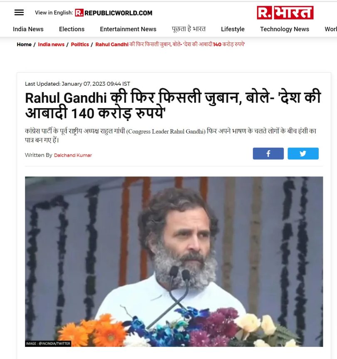
Task: Click the image credit INCINDIA/TWITTER label
Action: [48, 344]
